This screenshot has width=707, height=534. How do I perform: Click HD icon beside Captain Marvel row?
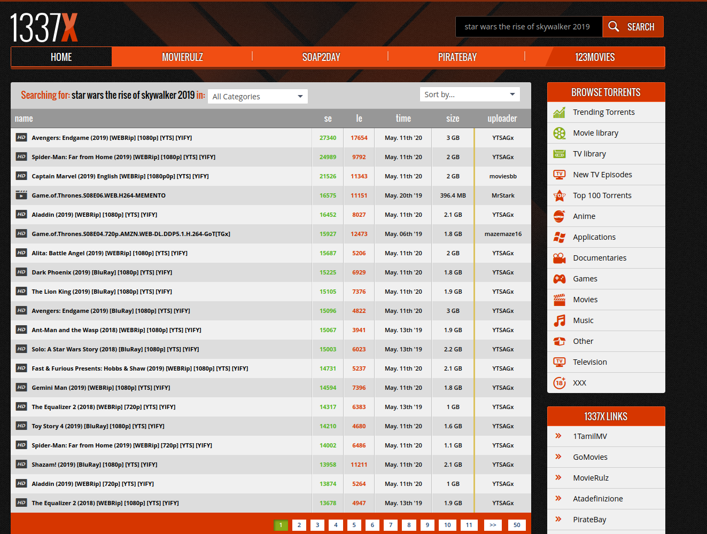(x=21, y=176)
